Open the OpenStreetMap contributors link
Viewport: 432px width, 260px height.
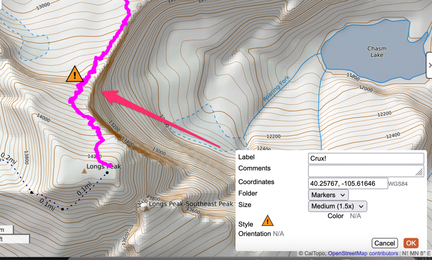click(363, 253)
